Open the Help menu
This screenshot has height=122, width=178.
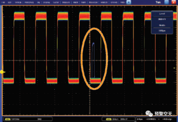(x=122, y=2)
